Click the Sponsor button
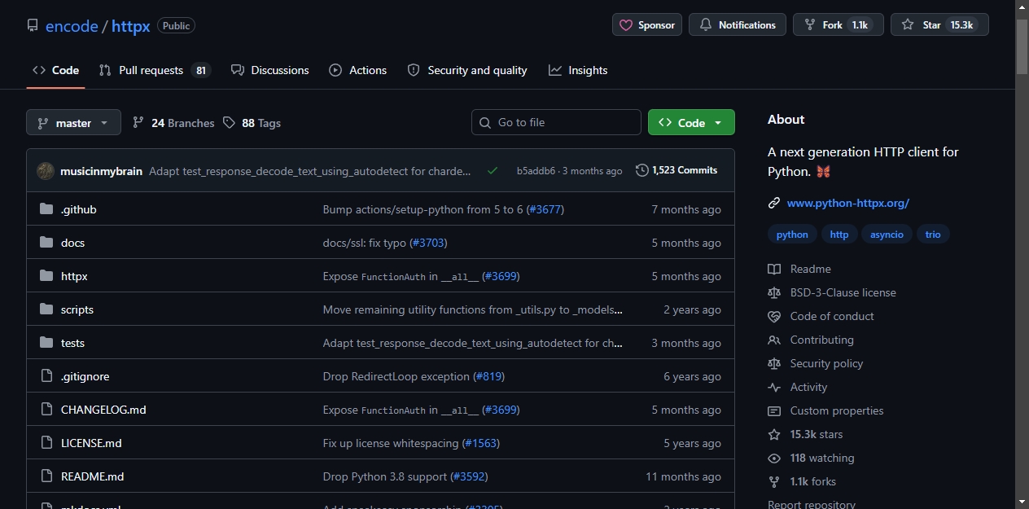Viewport: 1029px width, 509px height. coord(647,25)
